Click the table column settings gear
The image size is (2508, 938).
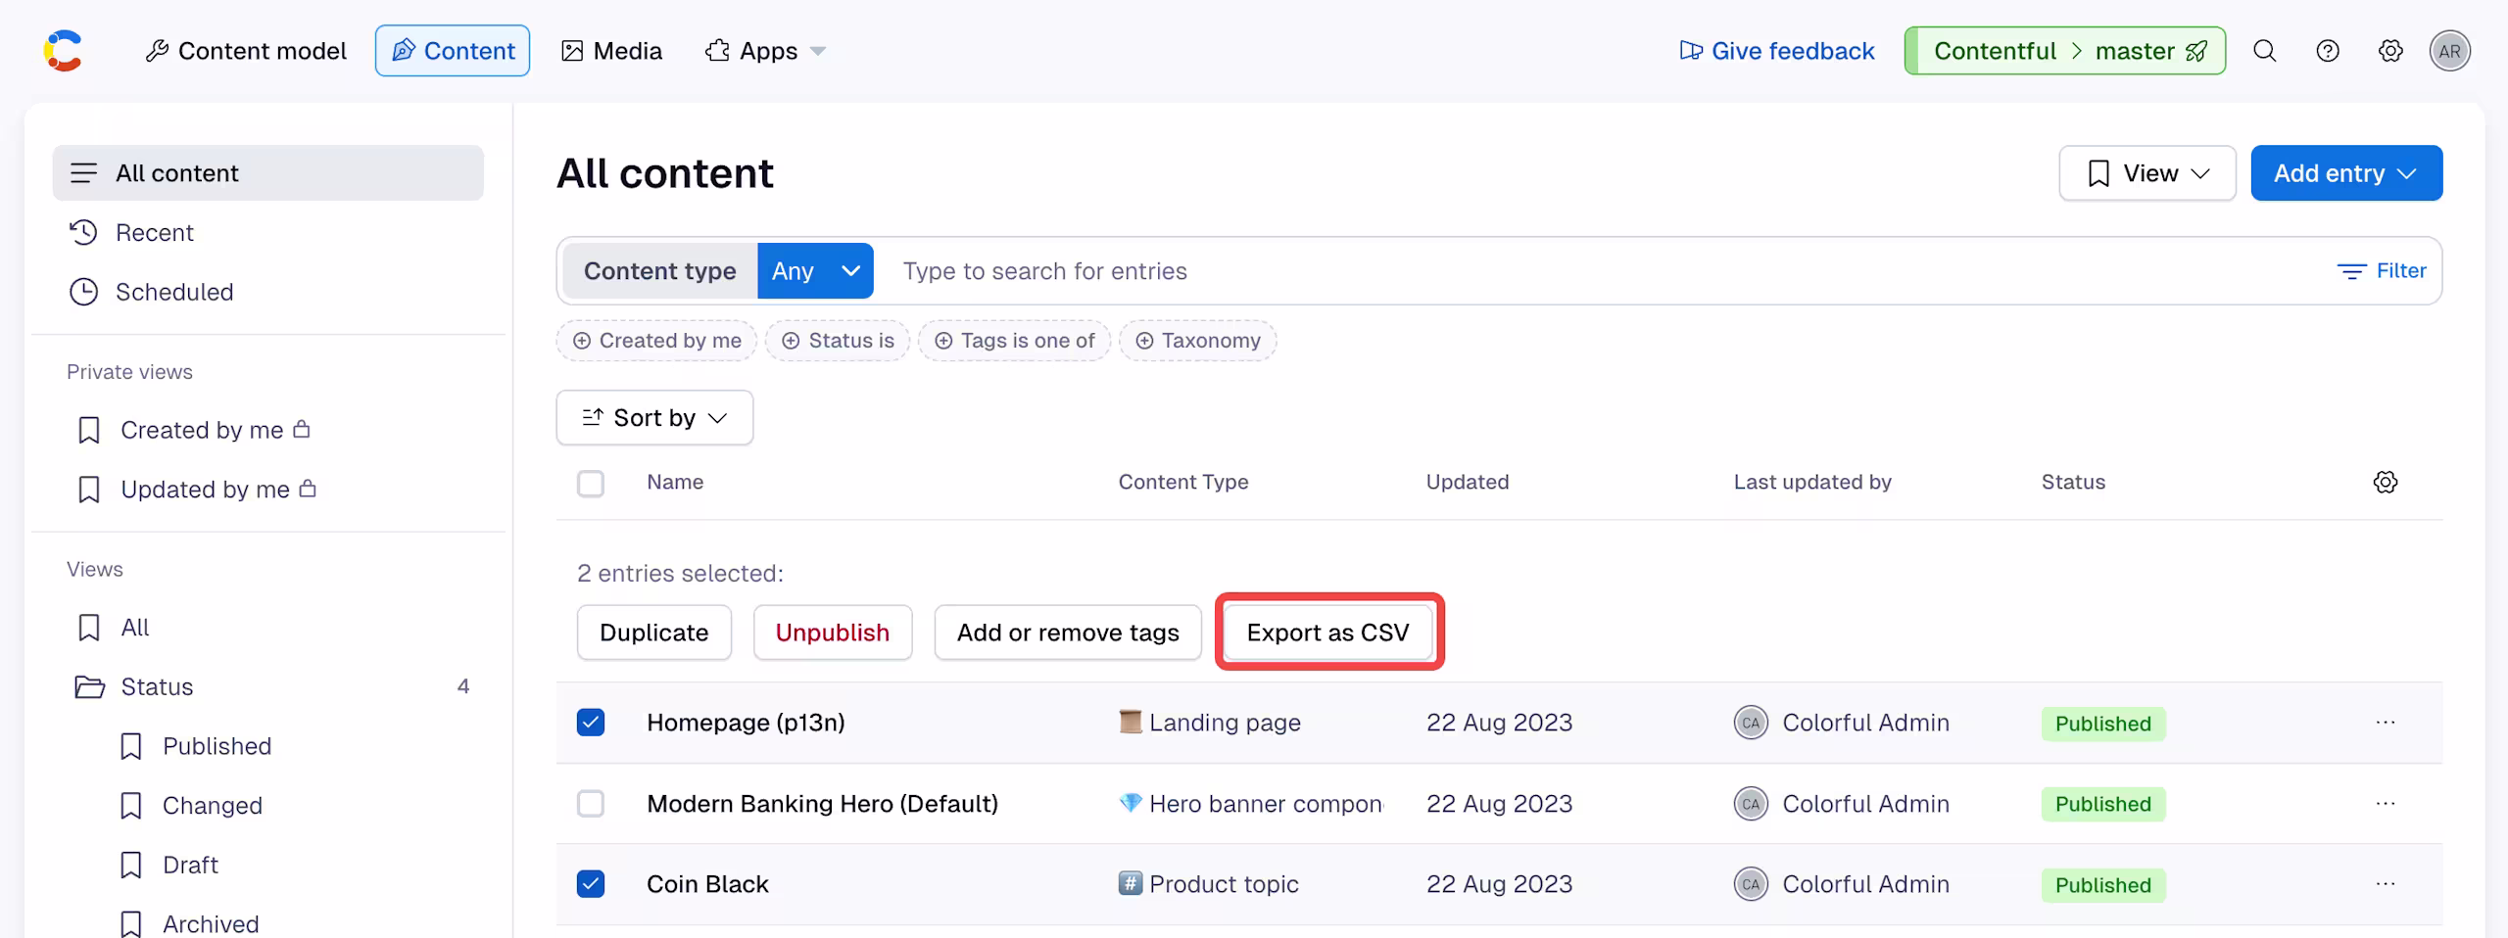(2386, 482)
